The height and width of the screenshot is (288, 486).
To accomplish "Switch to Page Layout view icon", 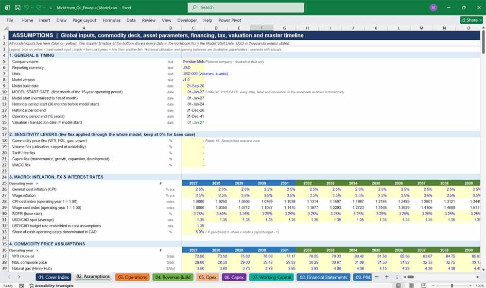I will click(x=411, y=286).
